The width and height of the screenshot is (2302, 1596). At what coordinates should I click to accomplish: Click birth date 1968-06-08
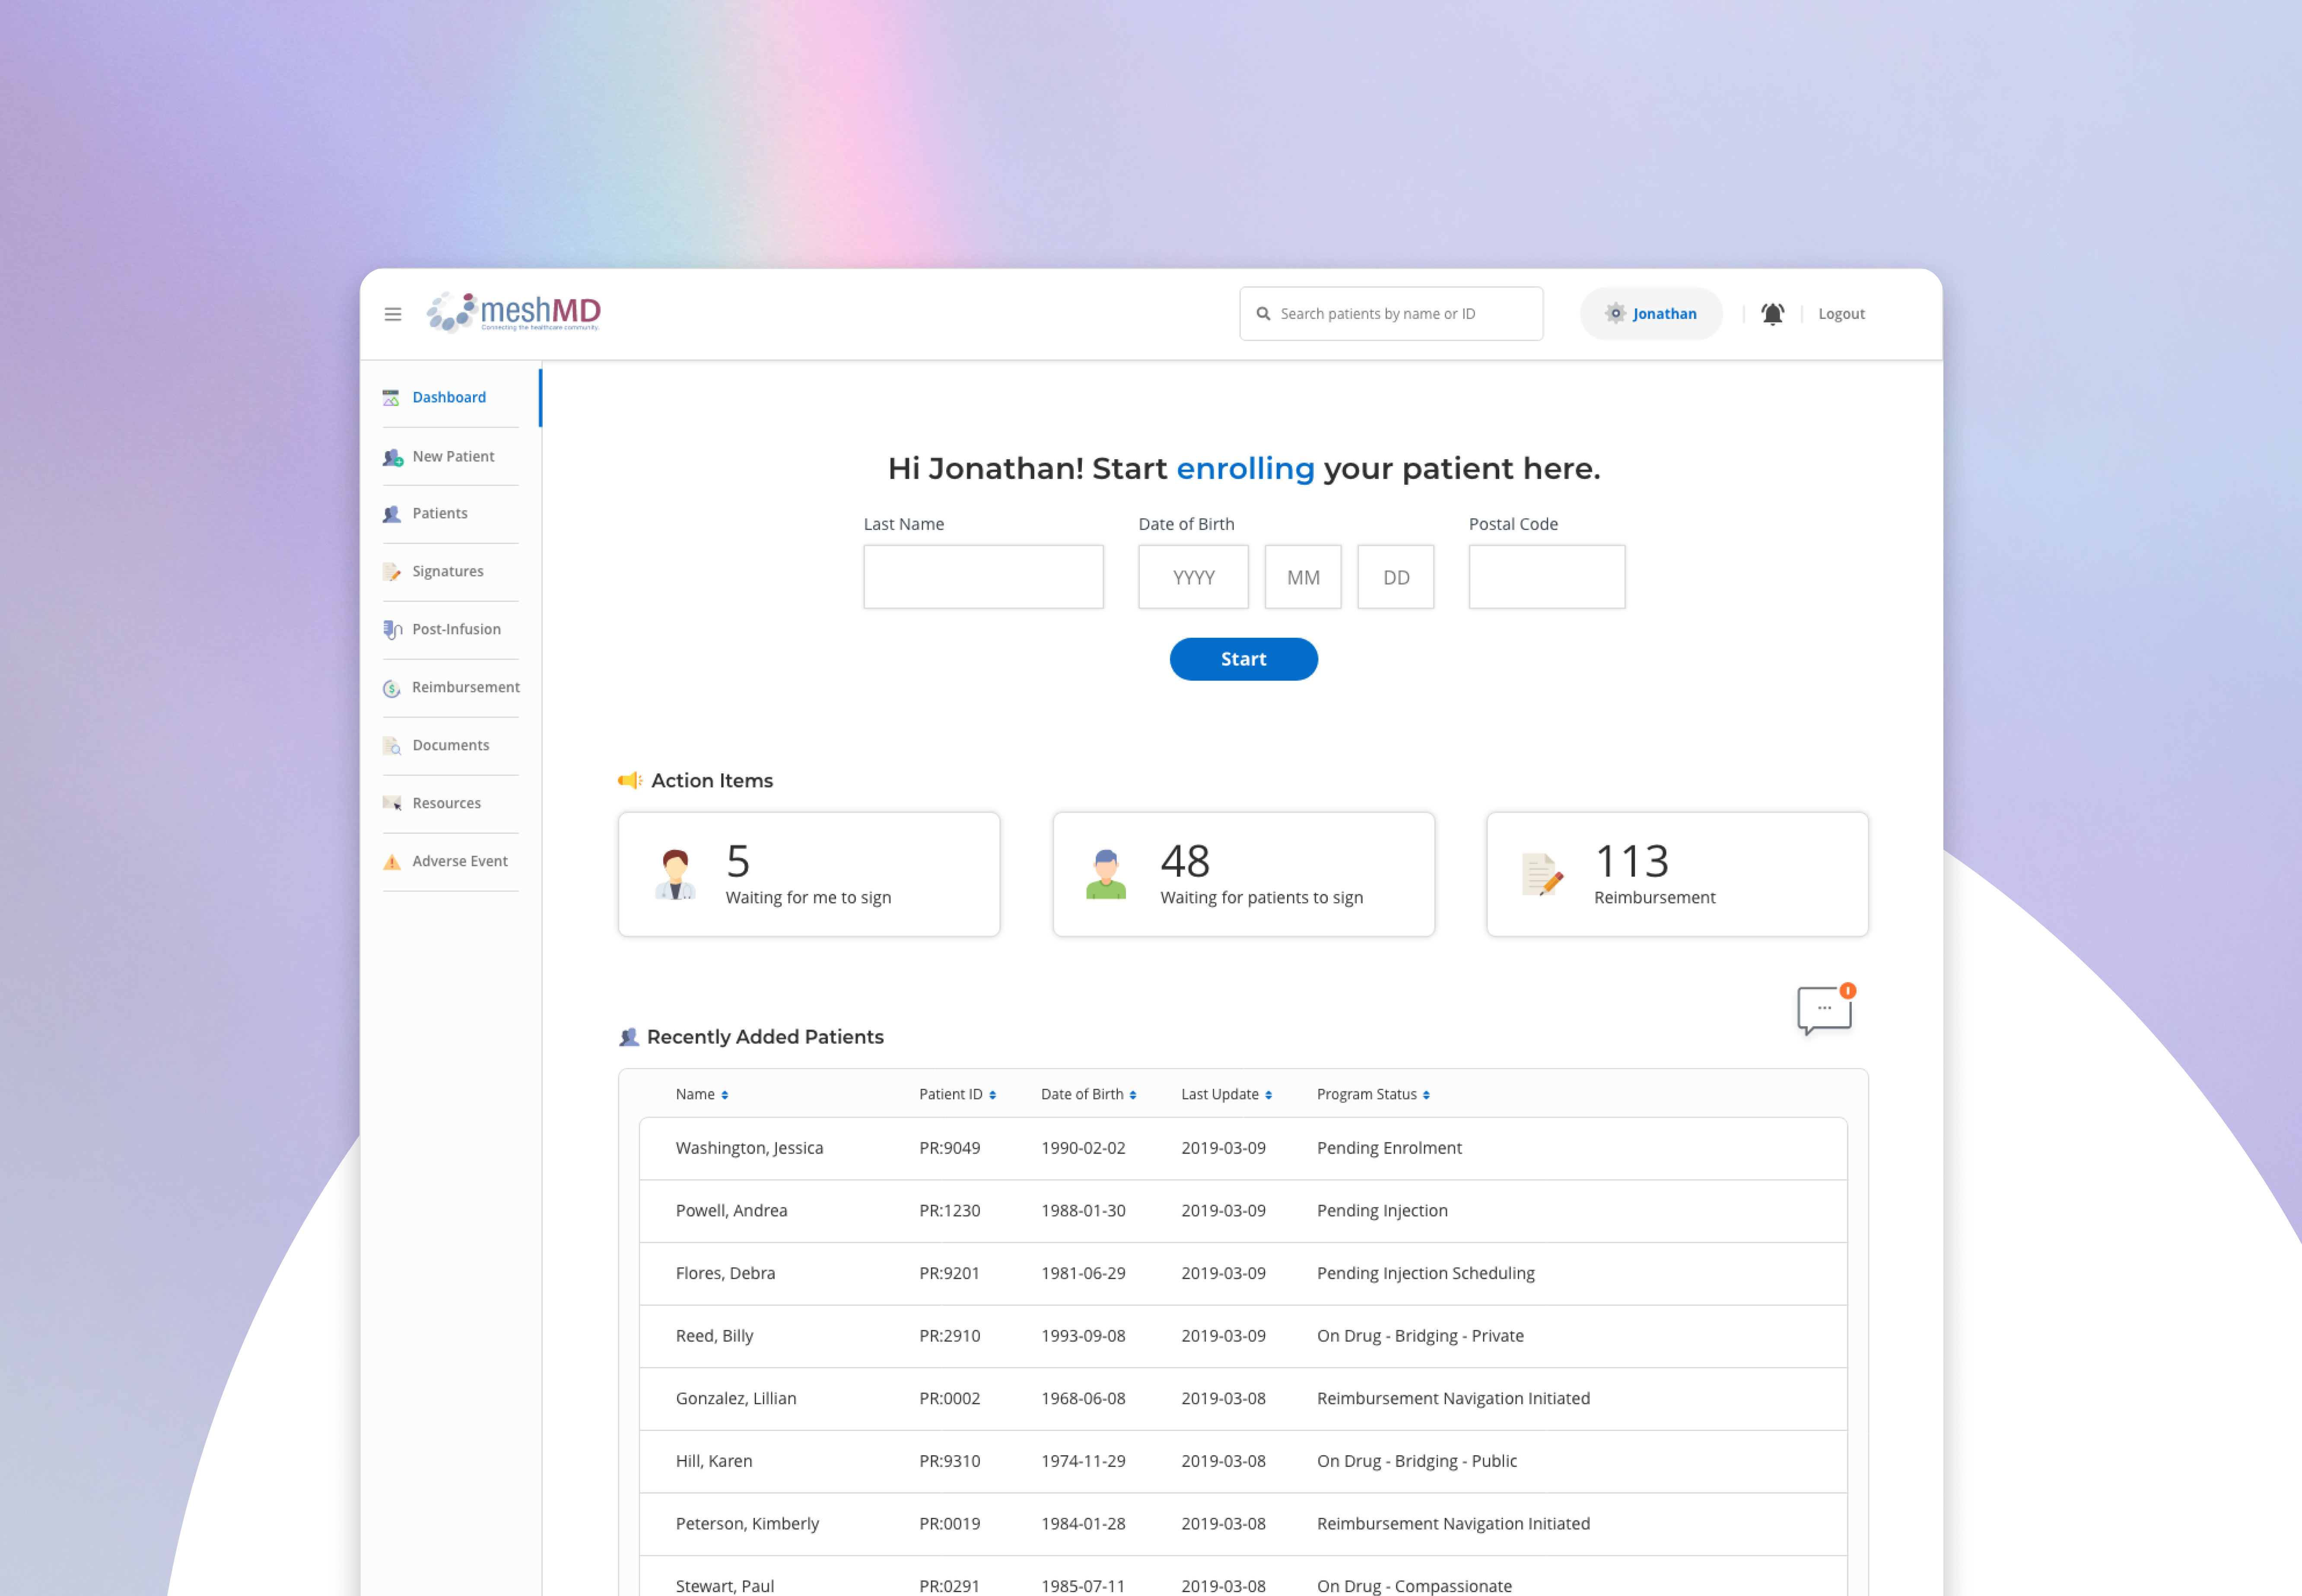click(x=1083, y=1399)
